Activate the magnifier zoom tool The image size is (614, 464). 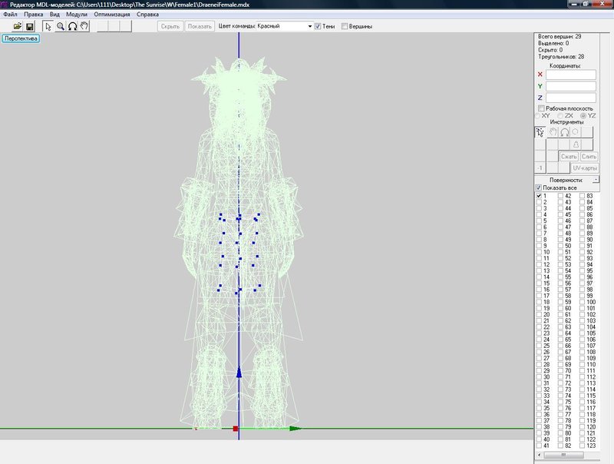60,26
